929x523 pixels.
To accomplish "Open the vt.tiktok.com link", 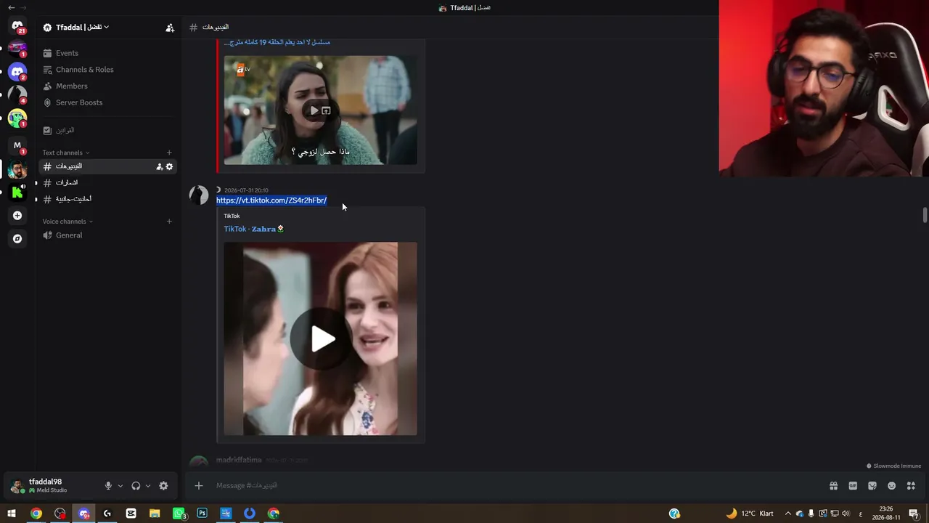I will 271,200.
